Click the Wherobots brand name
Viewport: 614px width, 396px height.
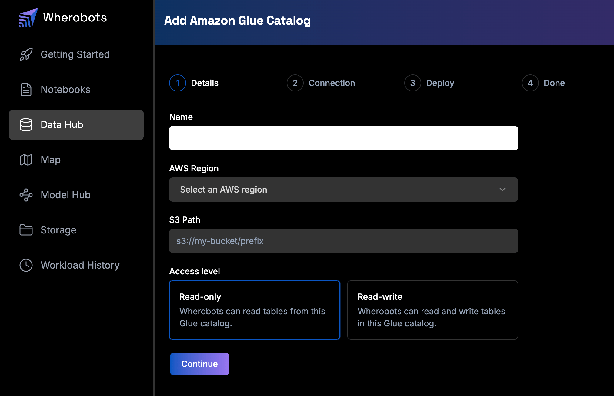pyautogui.click(x=75, y=18)
